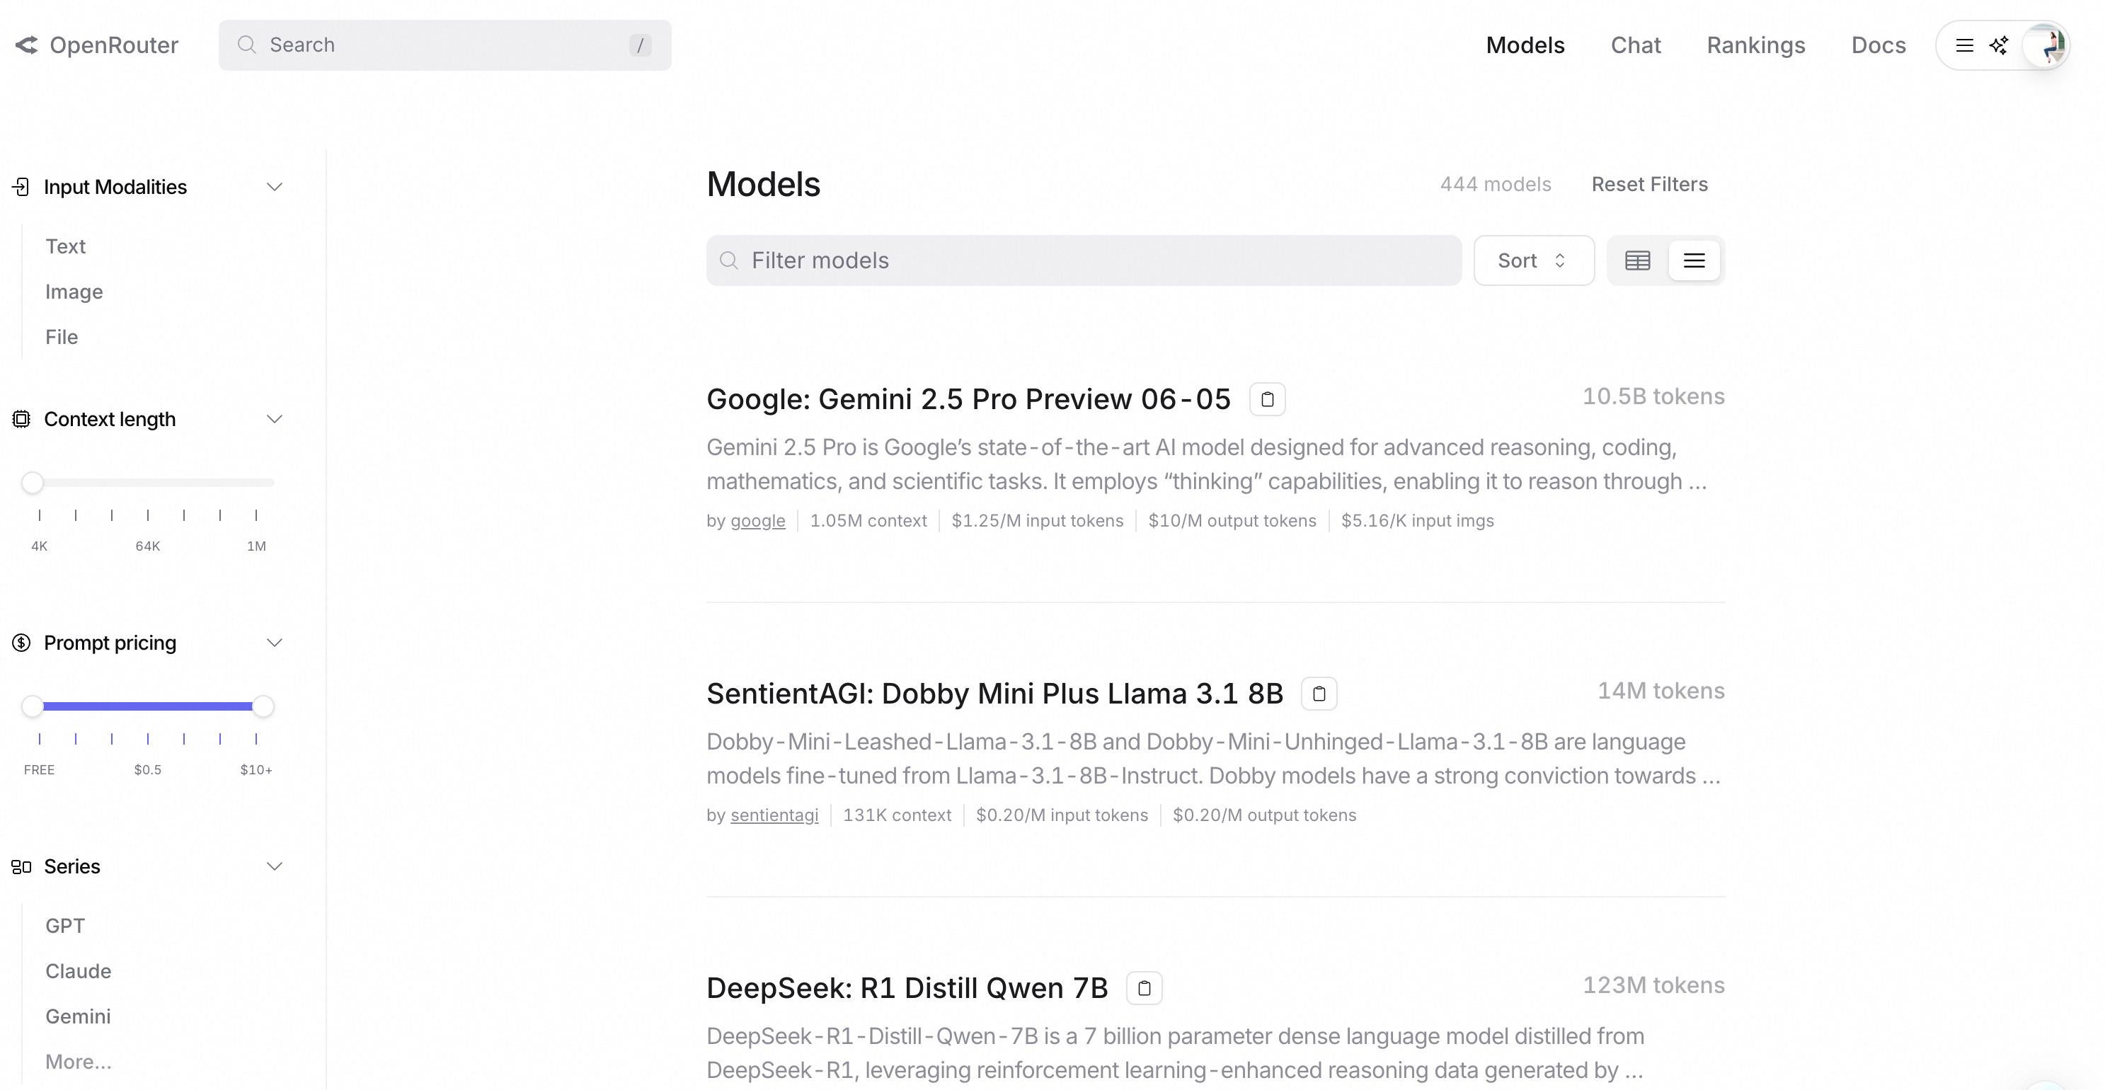
Task: Copy the Gemini 2.5 Pro Preview model ID
Action: click(1266, 400)
